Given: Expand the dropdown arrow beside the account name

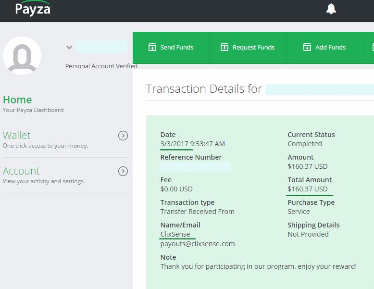Looking at the screenshot, I should tap(69, 48).
